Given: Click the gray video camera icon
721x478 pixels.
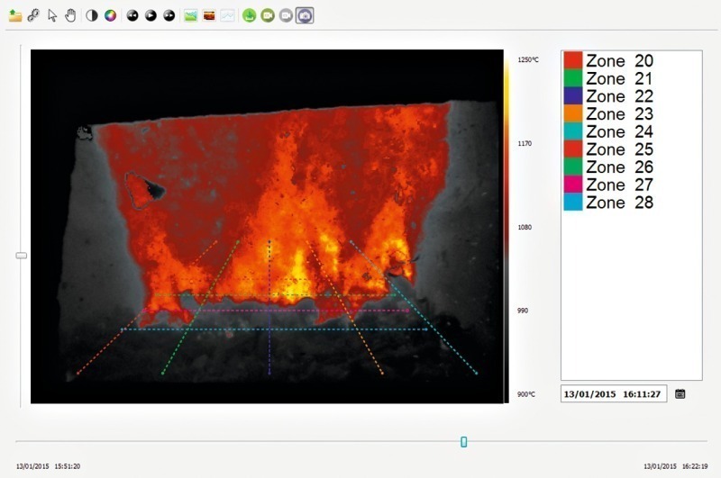Looking at the screenshot, I should pyautogui.click(x=286, y=15).
